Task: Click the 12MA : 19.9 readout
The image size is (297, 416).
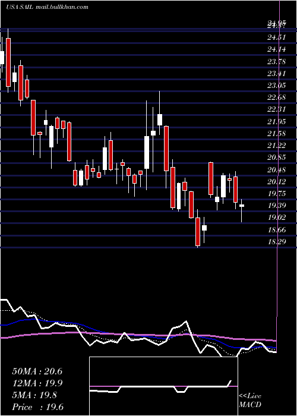Action: pyautogui.click(x=37, y=383)
